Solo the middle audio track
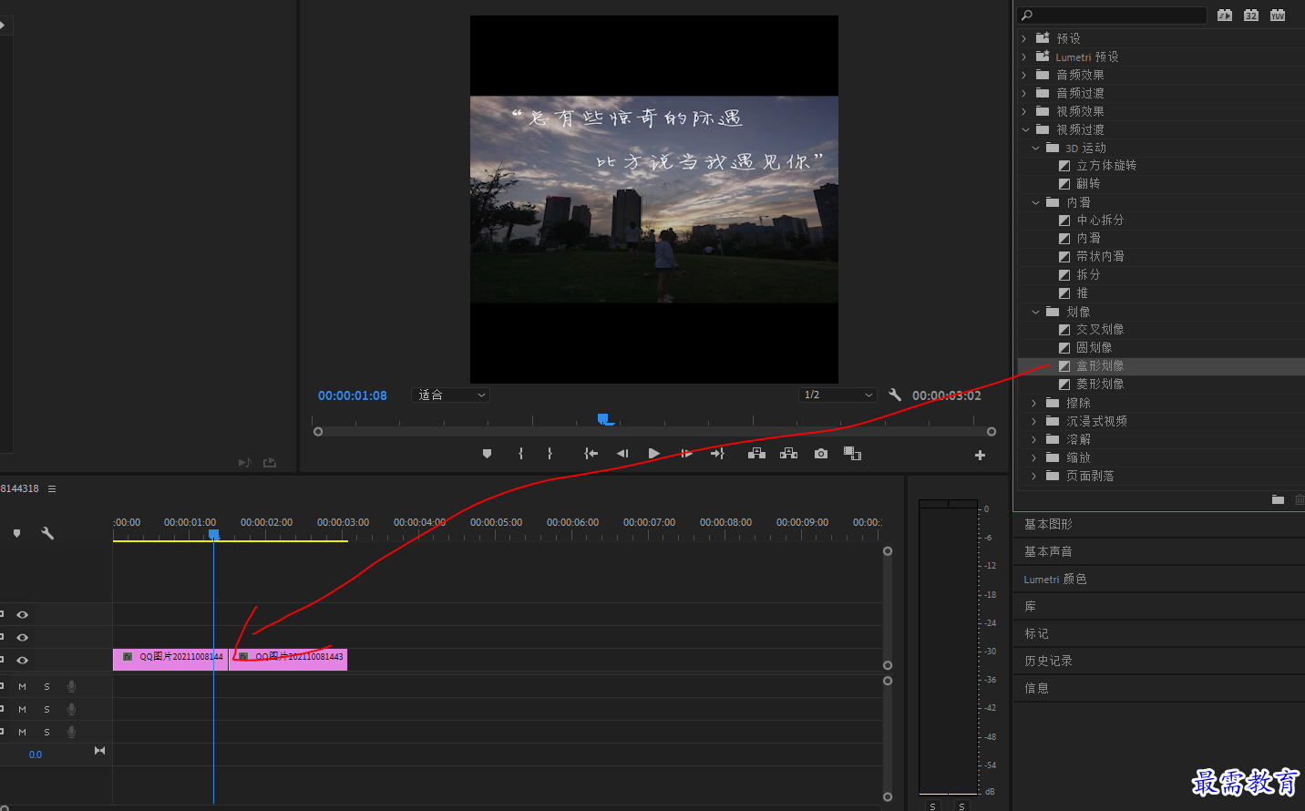Image resolution: width=1305 pixels, height=811 pixels. click(x=46, y=709)
